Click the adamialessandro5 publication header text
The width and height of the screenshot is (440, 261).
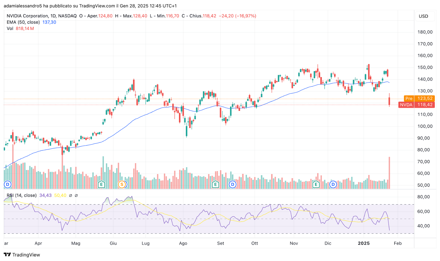[90, 6]
